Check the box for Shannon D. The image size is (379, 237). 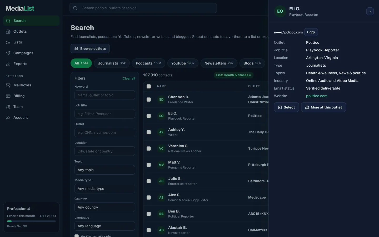(149, 100)
